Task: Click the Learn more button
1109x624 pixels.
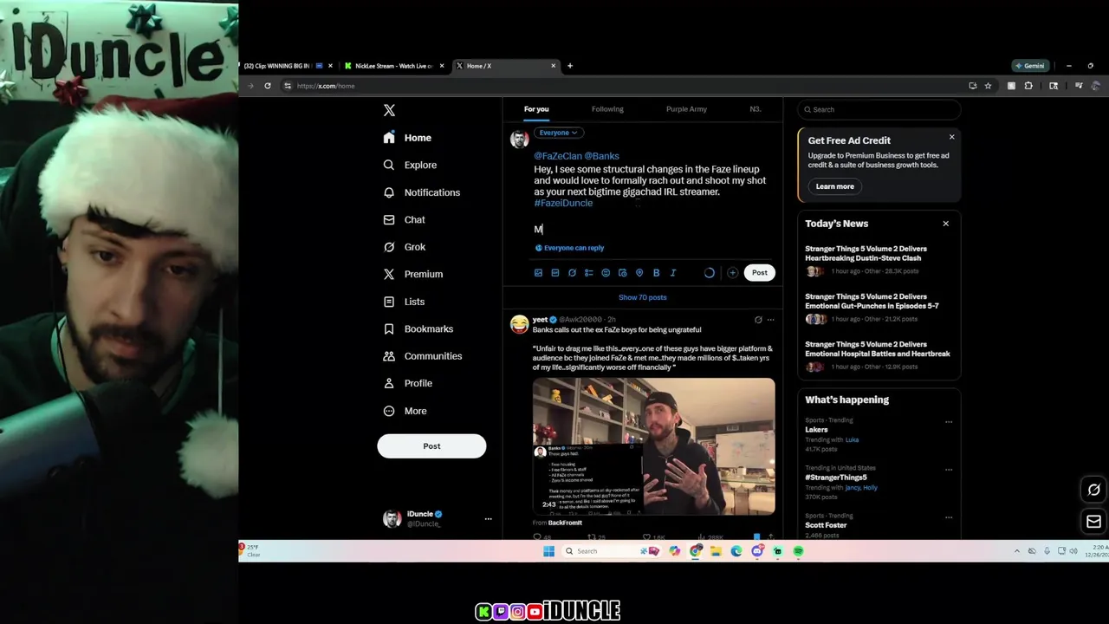Action: tap(834, 186)
